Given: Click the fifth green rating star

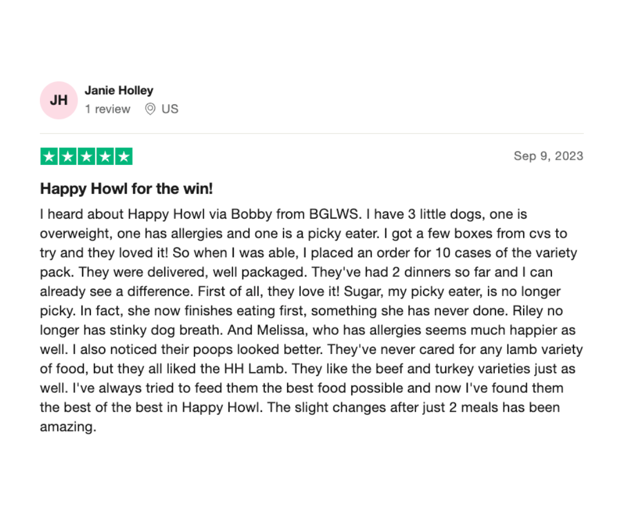Looking at the screenshot, I should pyautogui.click(x=124, y=157).
